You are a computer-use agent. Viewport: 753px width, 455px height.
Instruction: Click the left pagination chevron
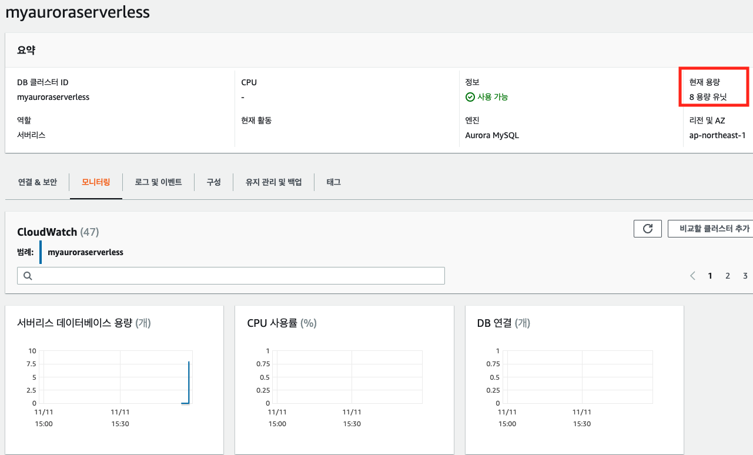[692, 275]
